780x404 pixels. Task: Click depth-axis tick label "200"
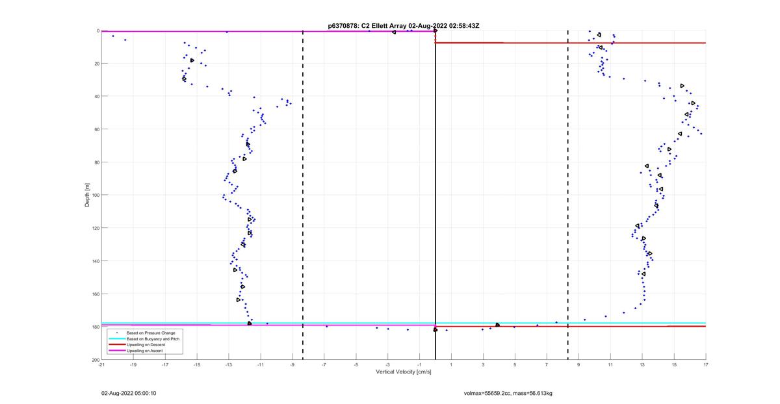click(95, 359)
